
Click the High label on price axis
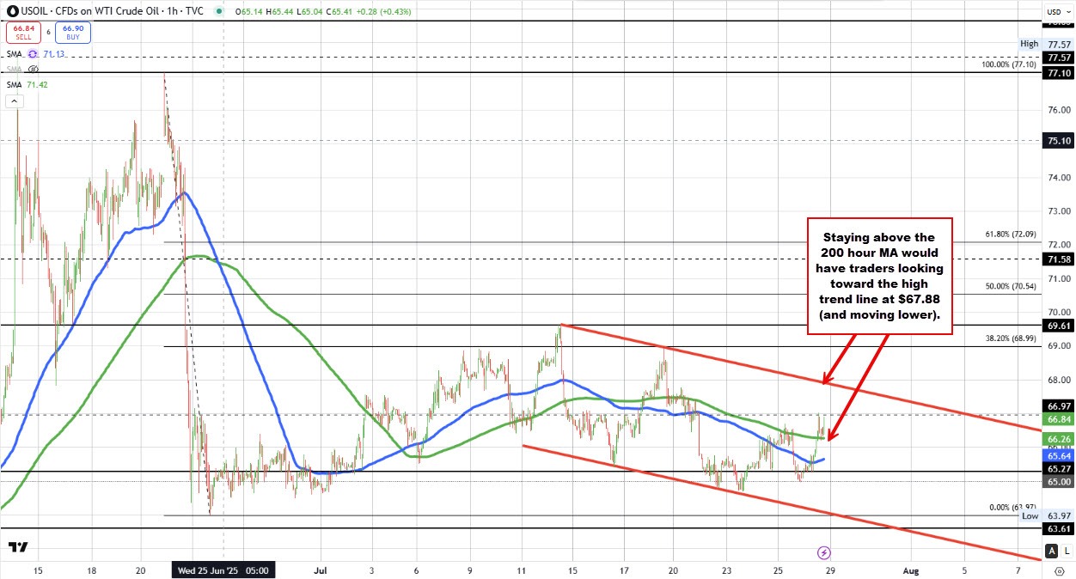tap(1030, 43)
